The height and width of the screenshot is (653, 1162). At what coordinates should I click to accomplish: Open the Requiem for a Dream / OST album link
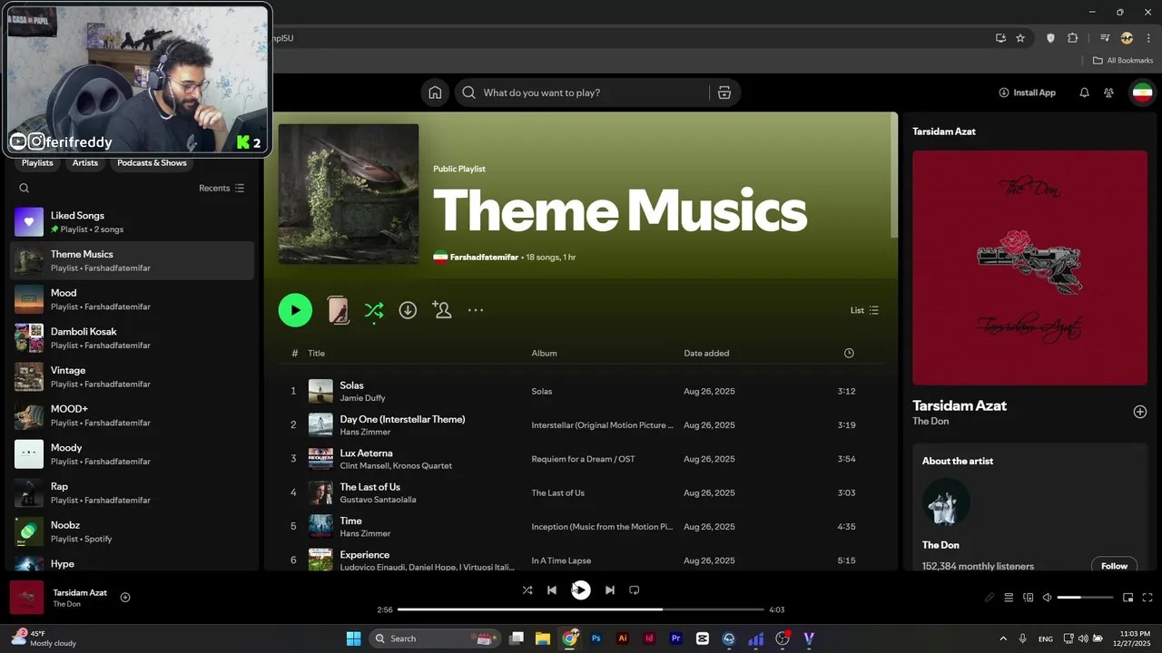pos(583,459)
